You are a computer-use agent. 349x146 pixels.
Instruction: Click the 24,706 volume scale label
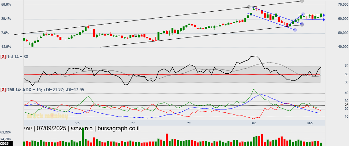[x=6, y=139]
